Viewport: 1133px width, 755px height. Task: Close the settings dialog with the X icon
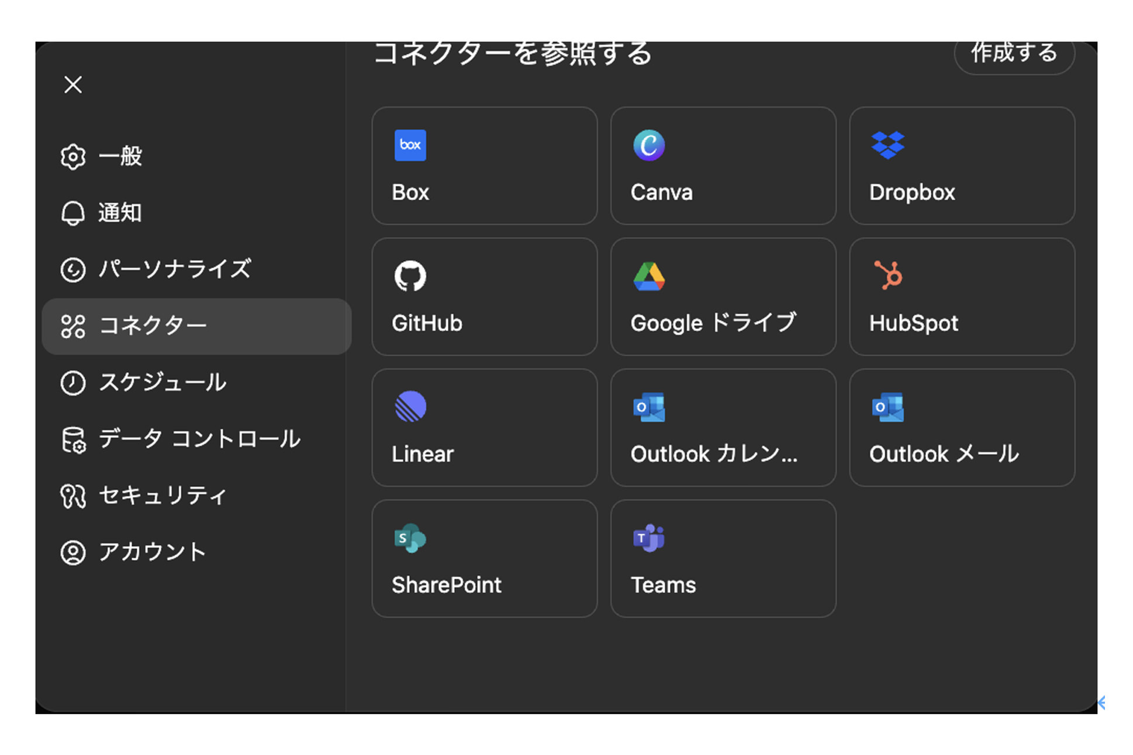(73, 85)
